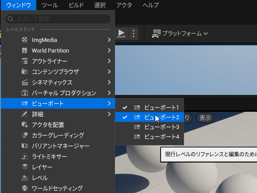Click the アクタを配置 icon
This screenshot has width=257, height=193.
pyautogui.click(x=25, y=125)
